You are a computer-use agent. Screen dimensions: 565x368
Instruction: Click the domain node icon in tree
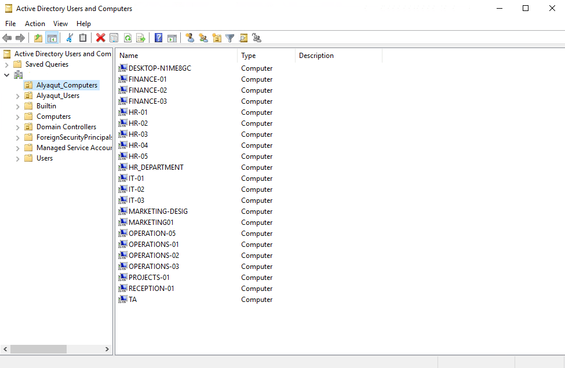(x=18, y=75)
